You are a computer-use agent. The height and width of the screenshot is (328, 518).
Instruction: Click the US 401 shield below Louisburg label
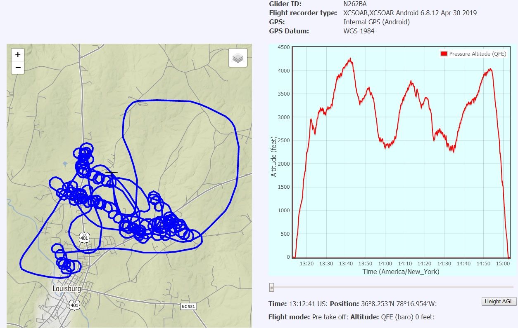[74, 305]
